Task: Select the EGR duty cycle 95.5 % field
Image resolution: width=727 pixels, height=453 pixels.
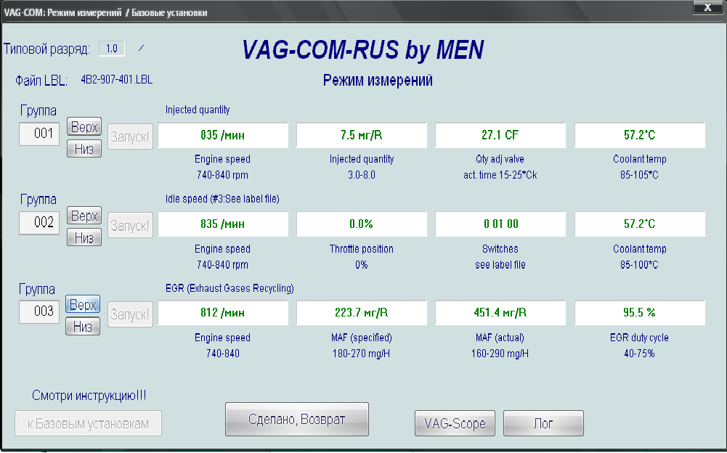Action: (x=639, y=313)
